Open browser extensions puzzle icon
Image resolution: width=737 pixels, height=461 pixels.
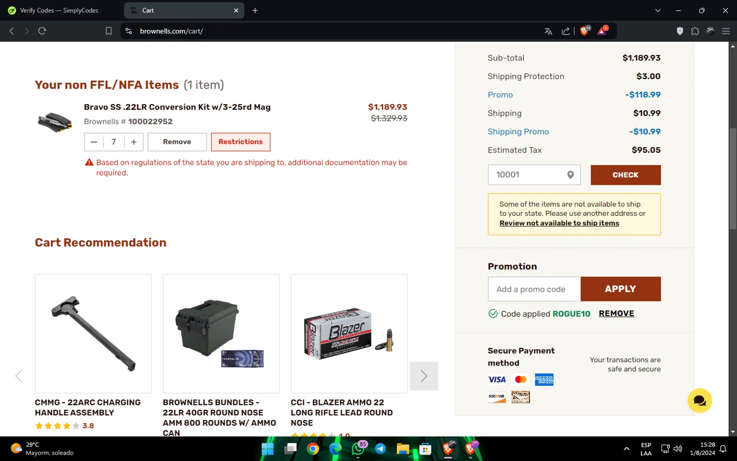pos(695,31)
